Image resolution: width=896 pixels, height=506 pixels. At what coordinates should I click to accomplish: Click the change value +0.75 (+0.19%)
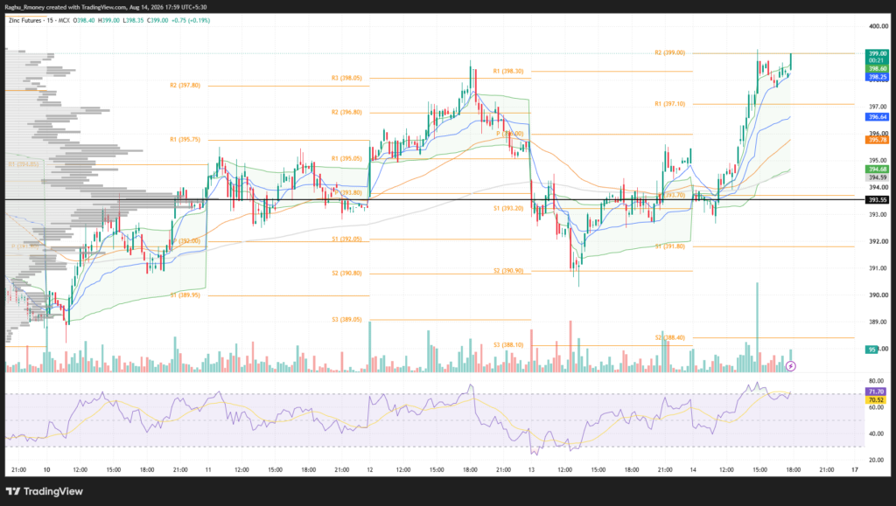coord(191,20)
